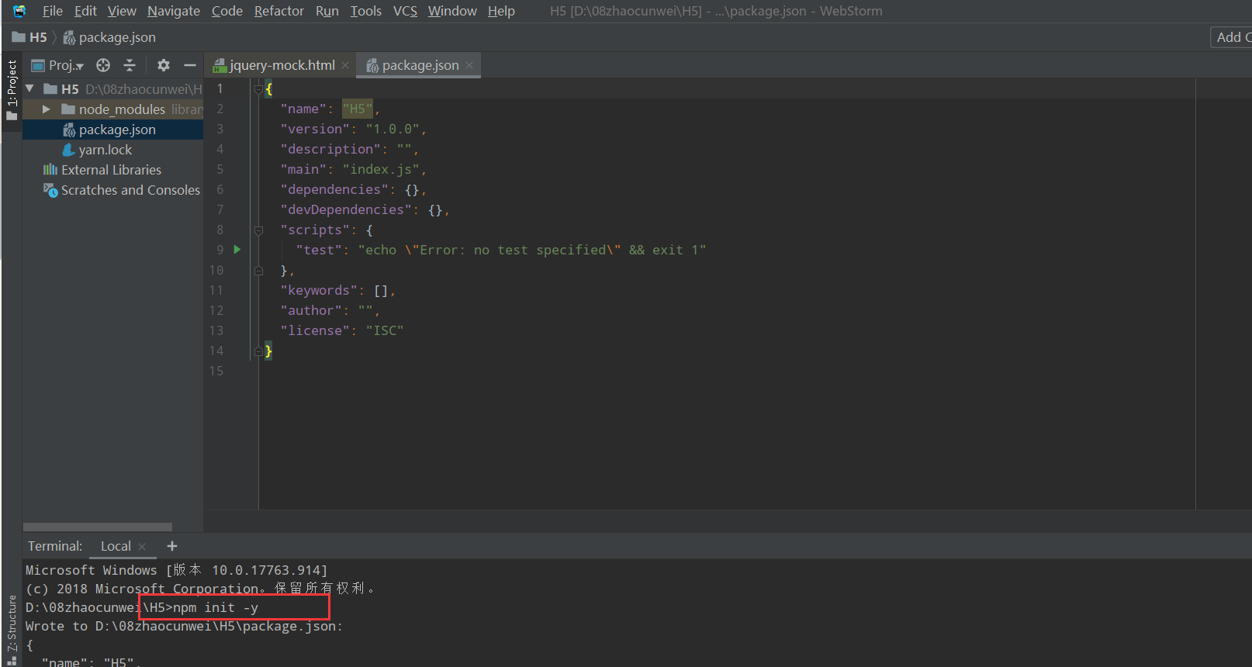Open the Help menu
Screen dimensions: 1252x667
(x=501, y=11)
